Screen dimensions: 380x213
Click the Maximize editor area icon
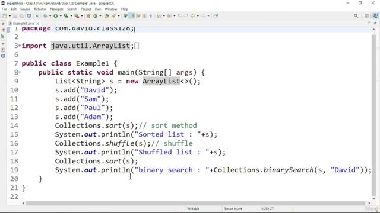pos(375,22)
